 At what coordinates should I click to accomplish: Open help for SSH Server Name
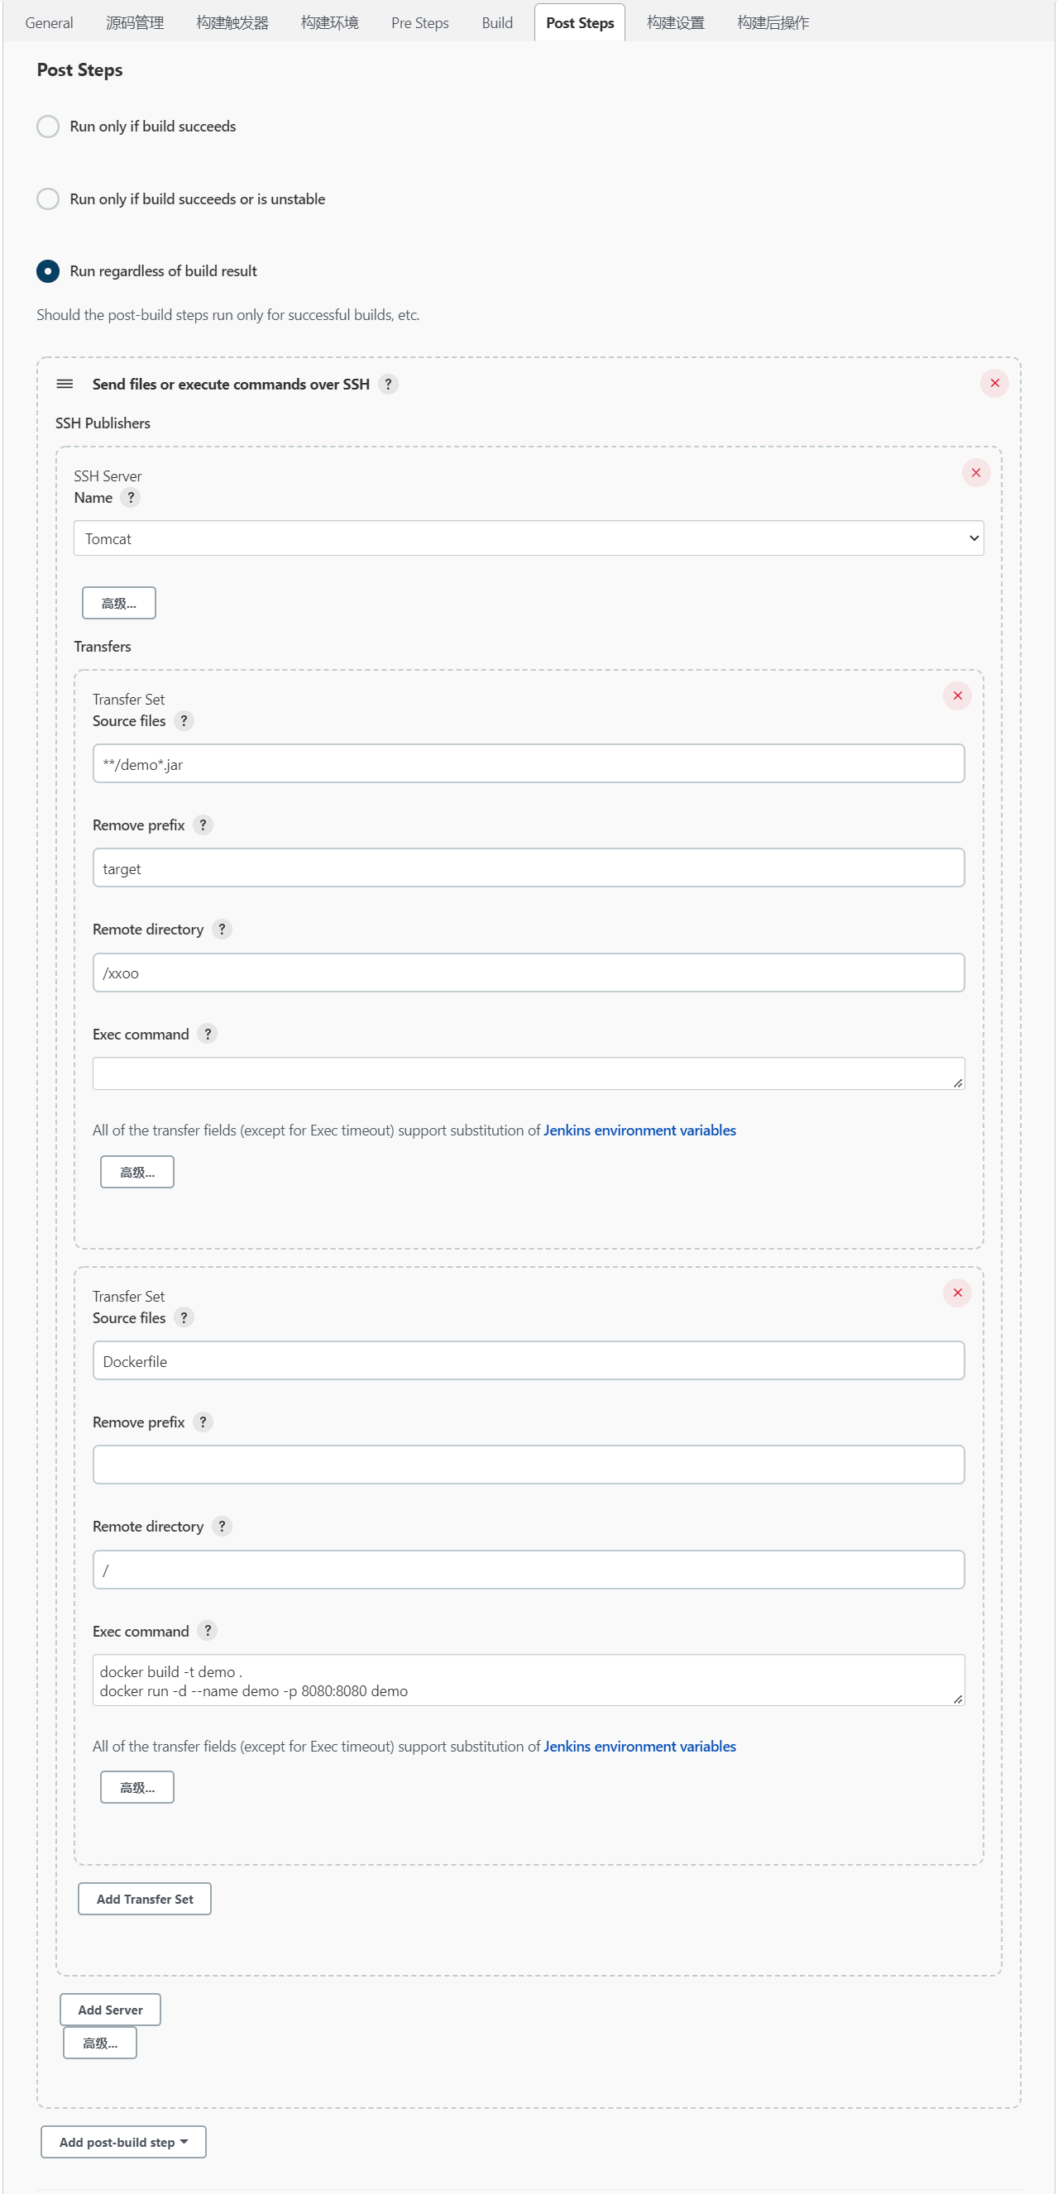131,497
